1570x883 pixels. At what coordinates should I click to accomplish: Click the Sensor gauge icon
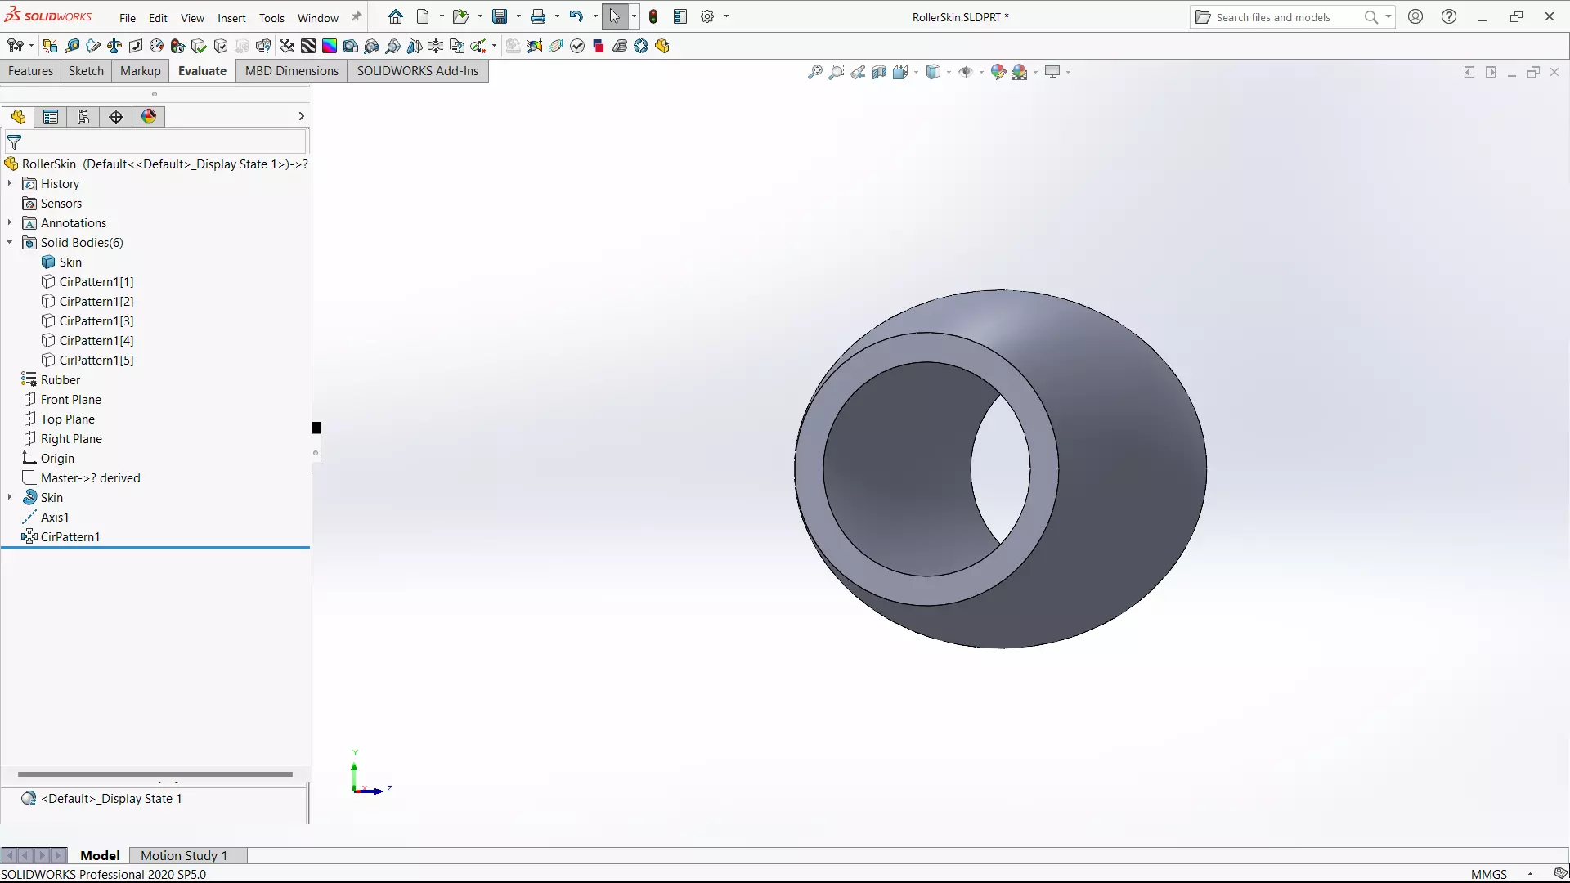click(x=157, y=46)
